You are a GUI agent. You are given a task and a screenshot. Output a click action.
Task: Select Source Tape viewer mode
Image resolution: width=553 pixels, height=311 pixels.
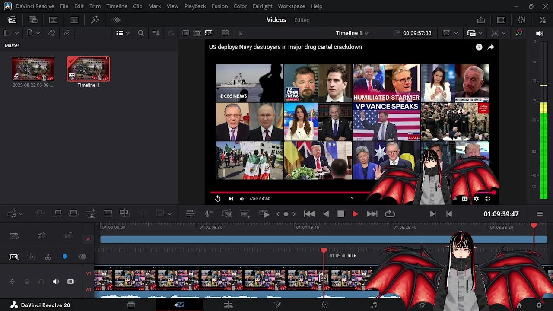pos(197,33)
